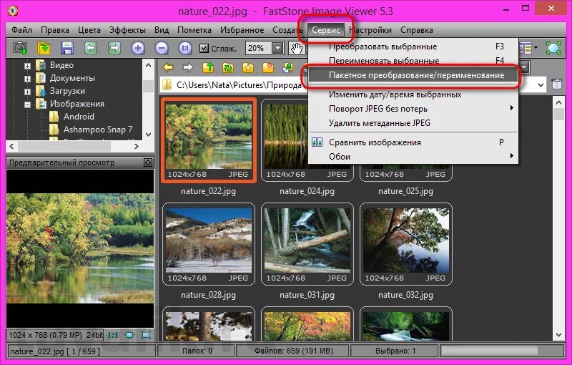The width and height of the screenshot is (572, 365).
Task: Select the nature_031.jpg thumbnail
Action: (307, 244)
